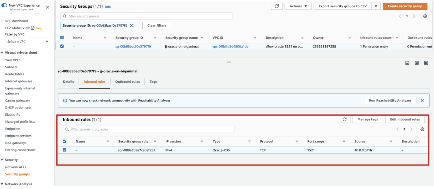Screen dimensions: 434x189
Task: Toggle select-all checkbox in security groups header
Action: (x=62, y=37)
